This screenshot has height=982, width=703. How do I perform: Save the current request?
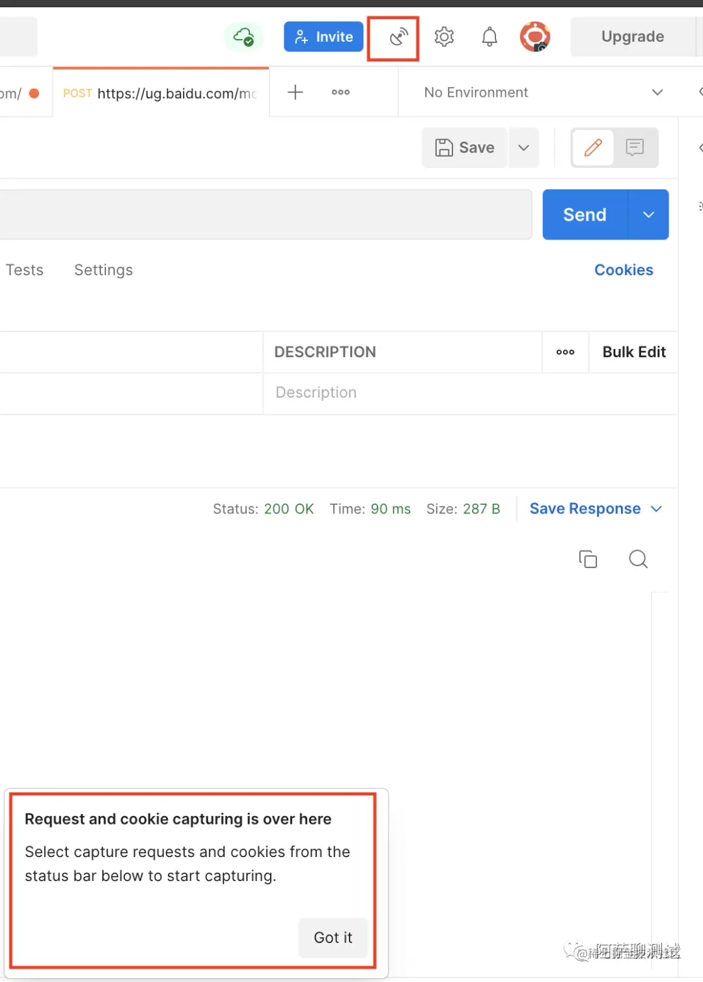click(465, 148)
